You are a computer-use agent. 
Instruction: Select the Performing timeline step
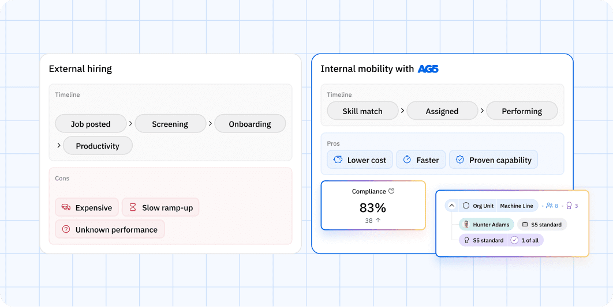[522, 111]
